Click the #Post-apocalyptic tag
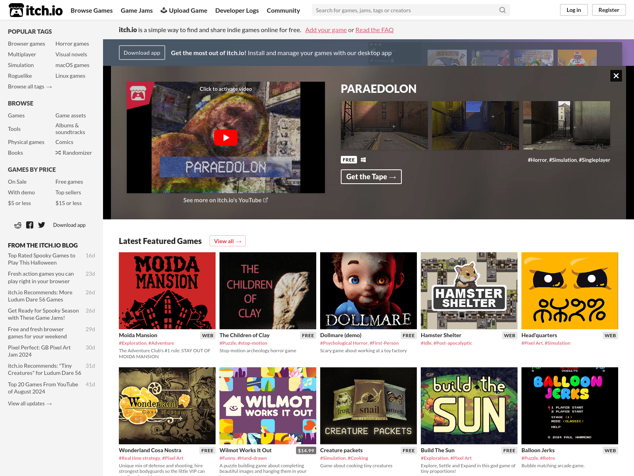 (x=453, y=343)
